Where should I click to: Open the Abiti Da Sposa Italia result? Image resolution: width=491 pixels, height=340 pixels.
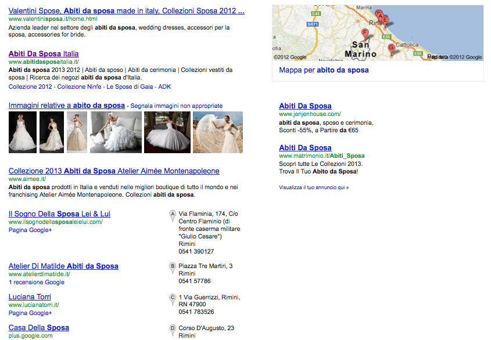click(x=44, y=53)
